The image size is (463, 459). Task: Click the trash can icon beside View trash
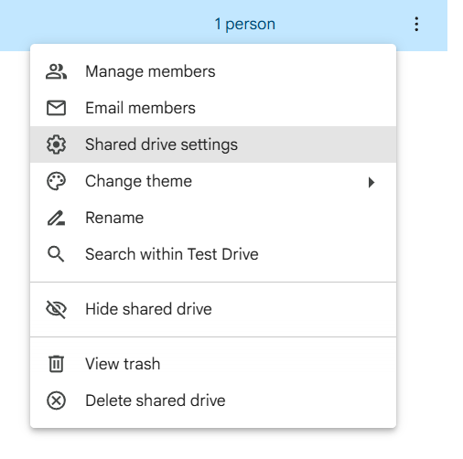coord(56,364)
